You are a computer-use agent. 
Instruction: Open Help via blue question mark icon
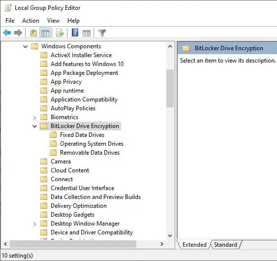(x=75, y=33)
